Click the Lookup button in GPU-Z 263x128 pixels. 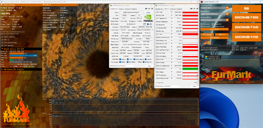(x=148, y=12)
